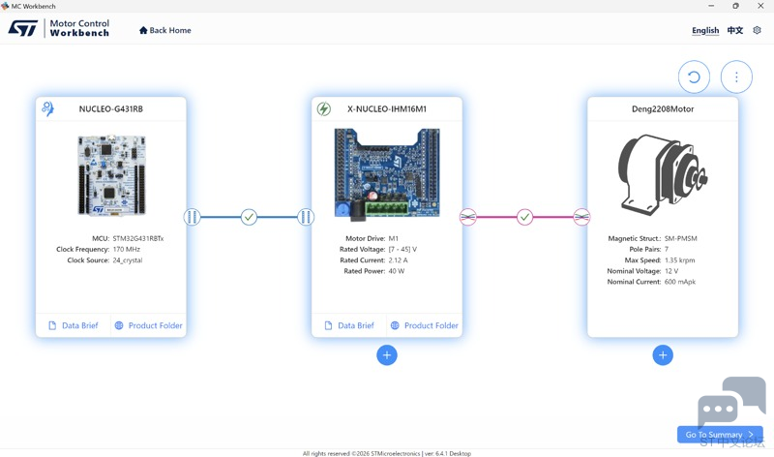Click the Clock Source value 24_crystal

(128, 260)
